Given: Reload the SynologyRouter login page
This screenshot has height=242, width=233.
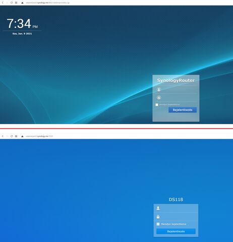Looking at the screenshot, I should pyautogui.click(x=12, y=3).
